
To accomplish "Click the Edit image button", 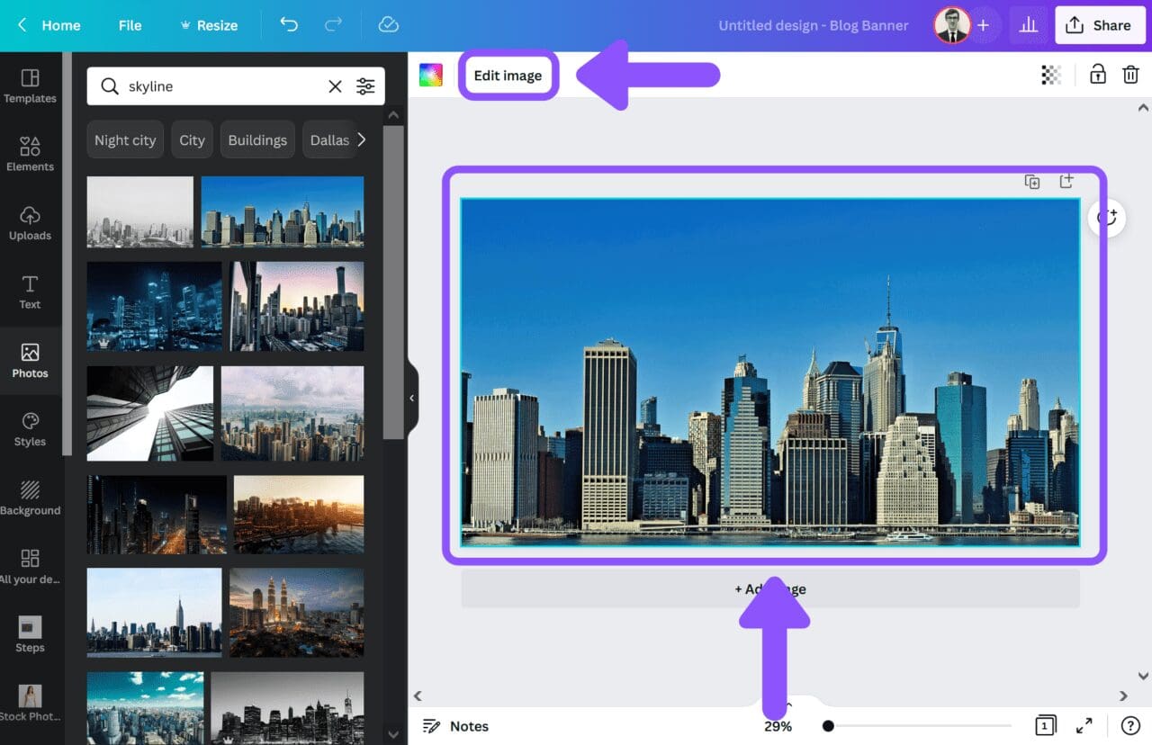I will click(x=508, y=76).
